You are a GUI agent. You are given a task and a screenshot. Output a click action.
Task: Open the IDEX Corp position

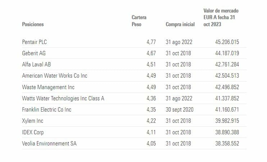[33, 132]
